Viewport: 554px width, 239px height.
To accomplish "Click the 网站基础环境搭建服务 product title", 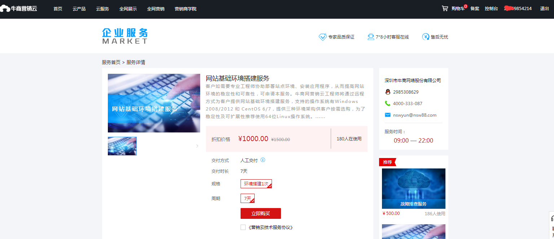I will (x=238, y=78).
